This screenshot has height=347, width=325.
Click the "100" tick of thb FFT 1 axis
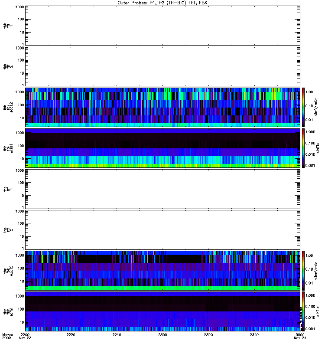tap(21, 19)
